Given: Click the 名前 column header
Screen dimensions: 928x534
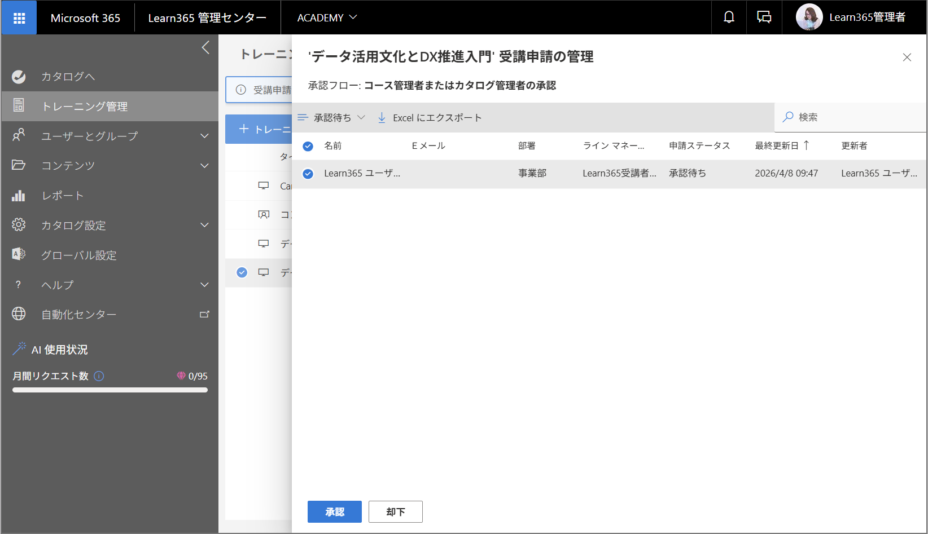Looking at the screenshot, I should (333, 145).
